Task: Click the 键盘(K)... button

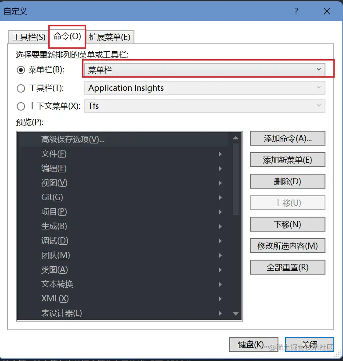Action: (x=253, y=344)
